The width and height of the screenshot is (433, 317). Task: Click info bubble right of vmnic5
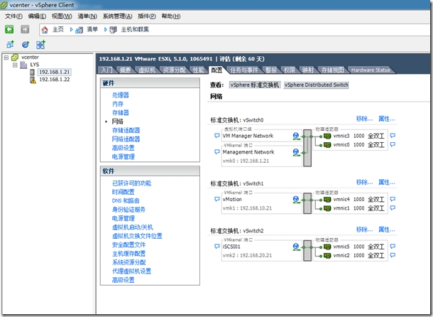pos(393,247)
